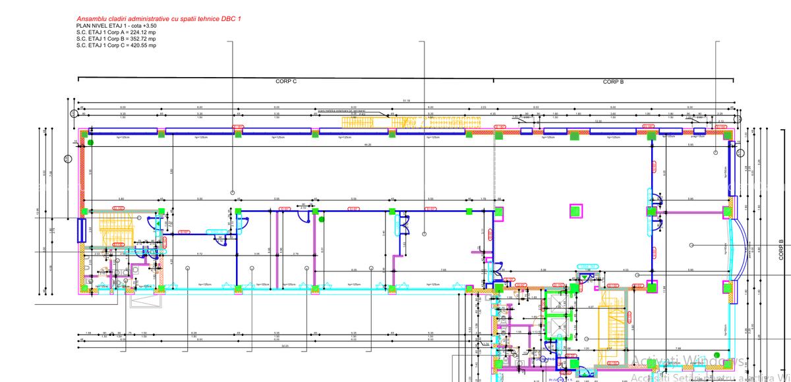Click the red project title text
This screenshot has height=382, width=791.
(158, 18)
